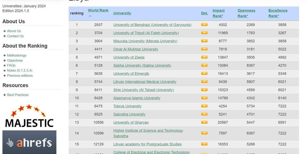The image size is (307, 154).
Task: Open the Best Practices link
Action: pyautogui.click(x=18, y=95)
